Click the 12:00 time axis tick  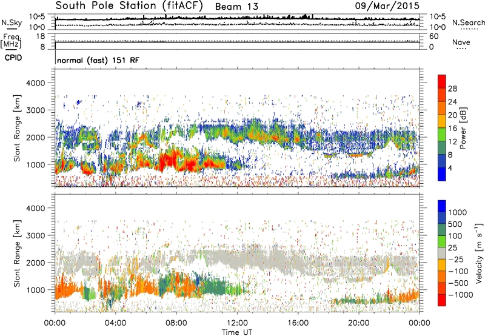click(x=237, y=323)
